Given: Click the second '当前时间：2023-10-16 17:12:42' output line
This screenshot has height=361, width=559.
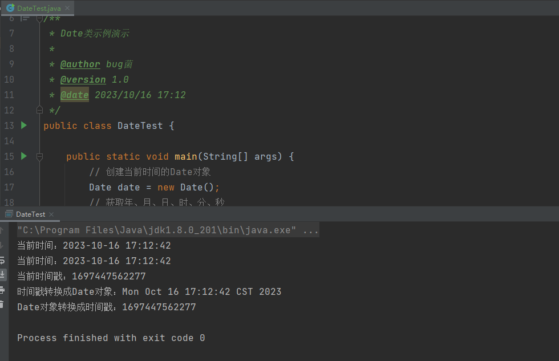Looking at the screenshot, I should click(94, 261).
